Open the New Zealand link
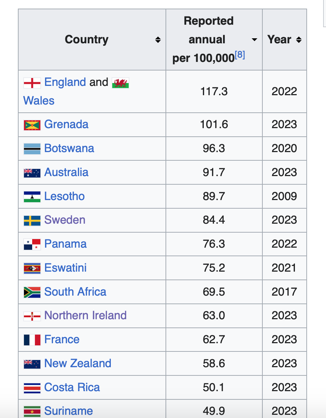 [78, 364]
